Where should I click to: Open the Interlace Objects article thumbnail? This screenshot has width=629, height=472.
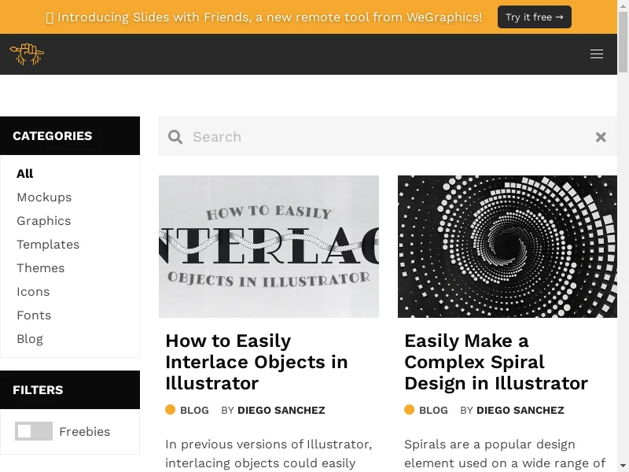tap(269, 246)
